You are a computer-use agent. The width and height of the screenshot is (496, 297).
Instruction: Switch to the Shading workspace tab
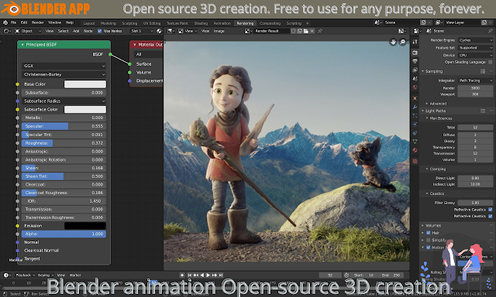pyautogui.click(x=201, y=23)
